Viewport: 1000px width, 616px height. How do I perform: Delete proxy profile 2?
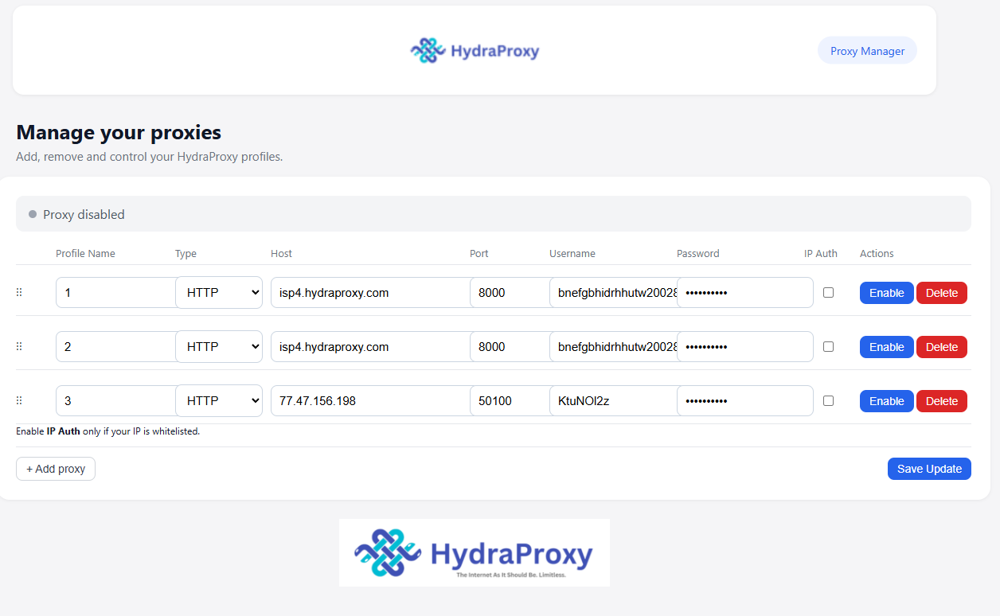(x=941, y=347)
